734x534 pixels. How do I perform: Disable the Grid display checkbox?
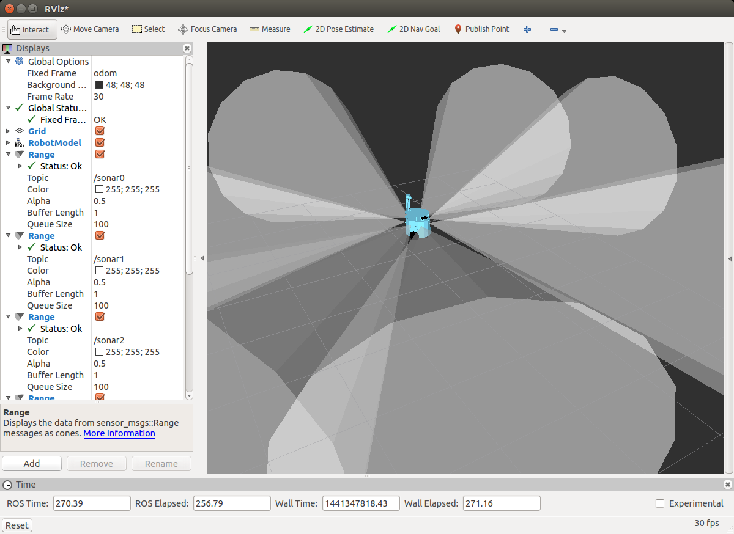pos(100,131)
